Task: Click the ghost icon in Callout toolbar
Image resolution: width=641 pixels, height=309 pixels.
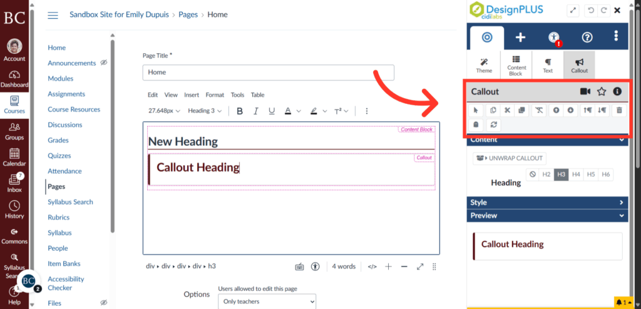Action: pos(476,124)
